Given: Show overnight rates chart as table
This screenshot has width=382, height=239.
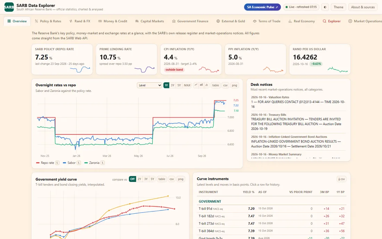Looking at the screenshot, I should (215, 85).
